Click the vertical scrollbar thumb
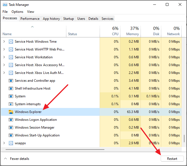This screenshot has width=187, height=166. [184, 138]
